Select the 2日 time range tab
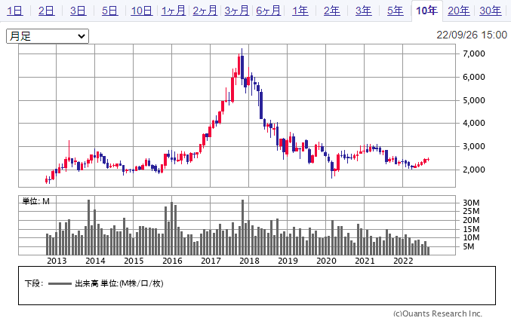 pos(46,11)
